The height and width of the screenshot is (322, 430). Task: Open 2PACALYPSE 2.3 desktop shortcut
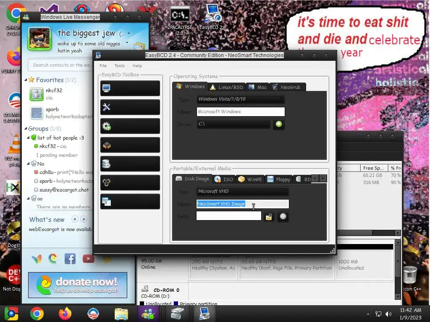180,21
